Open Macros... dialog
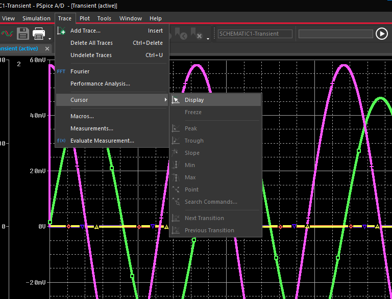 coord(112,116)
